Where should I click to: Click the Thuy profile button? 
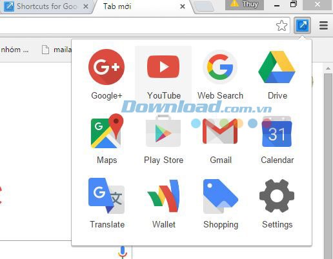(x=245, y=5)
